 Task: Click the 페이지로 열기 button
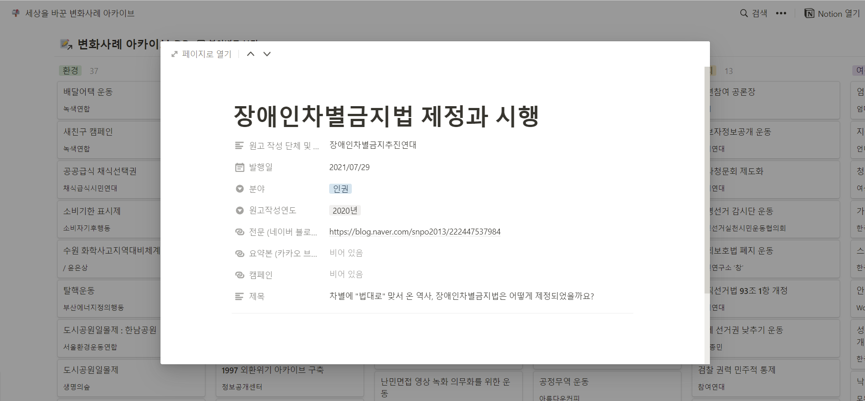[x=206, y=54]
